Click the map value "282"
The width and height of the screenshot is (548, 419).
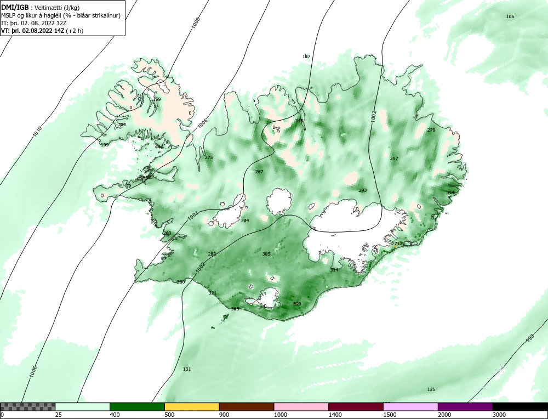tap(212, 254)
